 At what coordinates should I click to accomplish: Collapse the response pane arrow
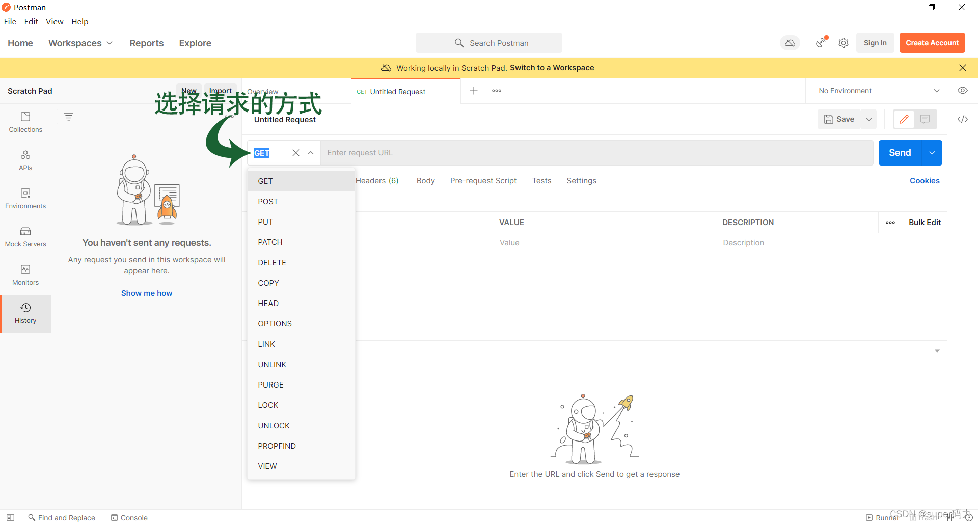pos(937,351)
